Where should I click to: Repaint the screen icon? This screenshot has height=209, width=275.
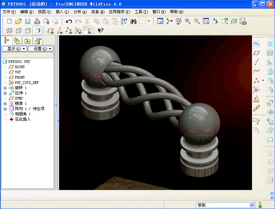[160, 21]
